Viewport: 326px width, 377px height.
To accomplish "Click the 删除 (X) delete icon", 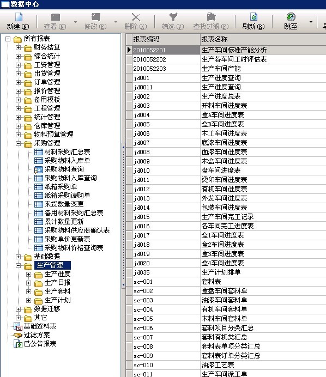I will point(136,17).
